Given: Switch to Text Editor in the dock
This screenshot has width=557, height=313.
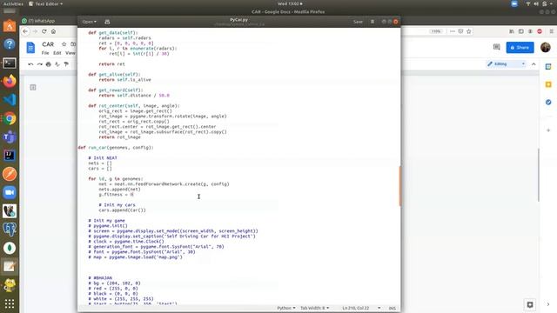Looking at the screenshot, I should tap(10, 266).
